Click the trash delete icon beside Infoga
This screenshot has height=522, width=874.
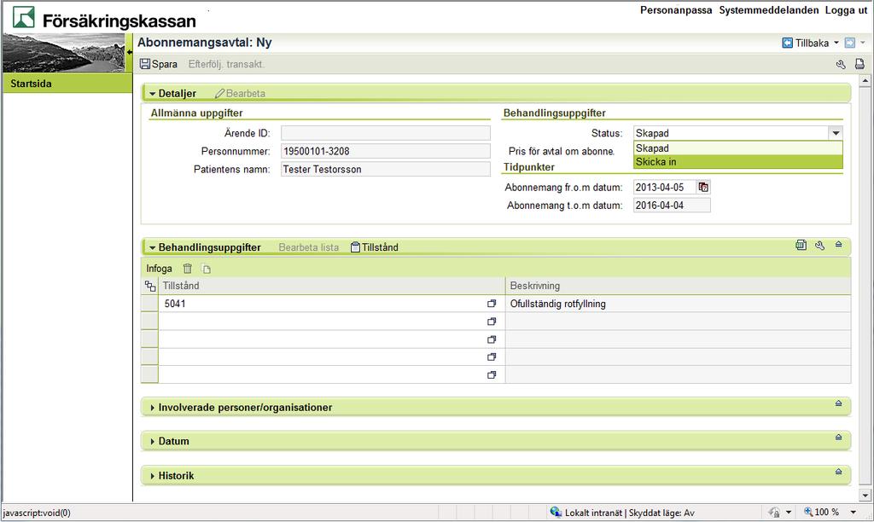pyautogui.click(x=188, y=269)
